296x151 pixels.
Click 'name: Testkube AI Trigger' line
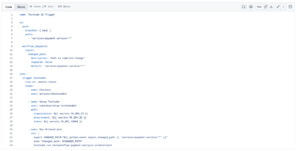tap(37, 15)
